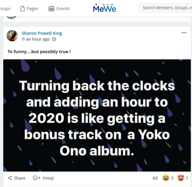Screen dimensions: 192x187
Task: Go home via the MeWe logo
Action: 104,8
